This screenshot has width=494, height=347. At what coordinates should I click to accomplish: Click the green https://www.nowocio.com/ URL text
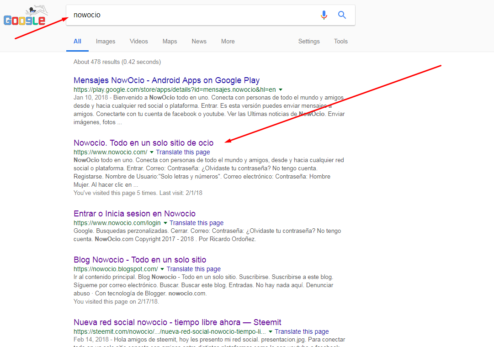111,152
